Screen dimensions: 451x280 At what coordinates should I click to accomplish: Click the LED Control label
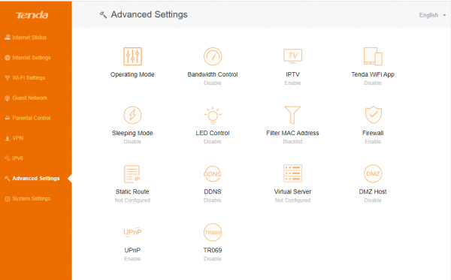coord(213,133)
